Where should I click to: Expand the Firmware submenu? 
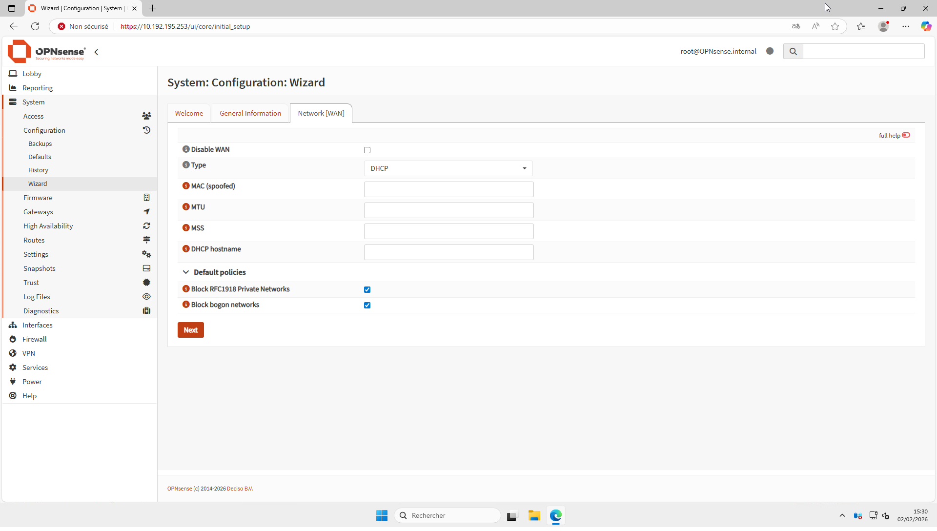pyautogui.click(x=38, y=198)
